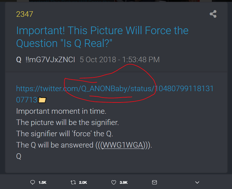Click the 2.0K retweet count
This screenshot has width=232, height=189.
click(83, 183)
